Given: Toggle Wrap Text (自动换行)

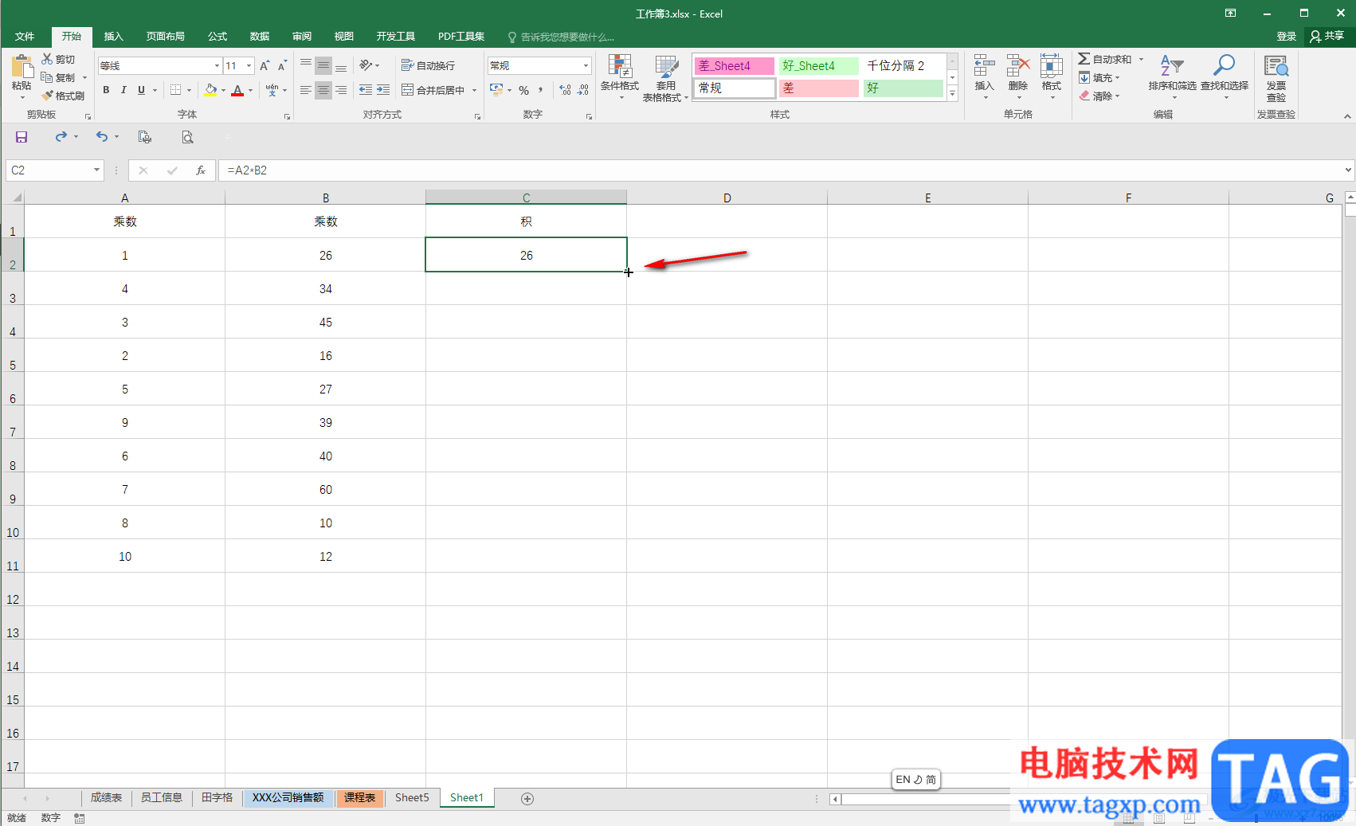Looking at the screenshot, I should pos(428,65).
